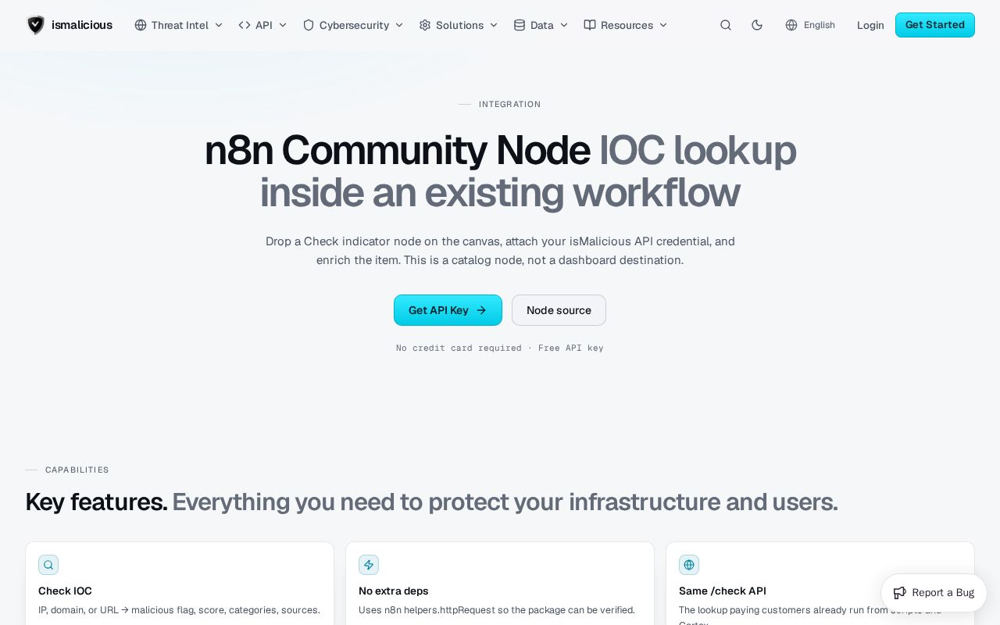Click the code brackets icon beside API
Image resolution: width=1000 pixels, height=625 pixels.
point(245,25)
